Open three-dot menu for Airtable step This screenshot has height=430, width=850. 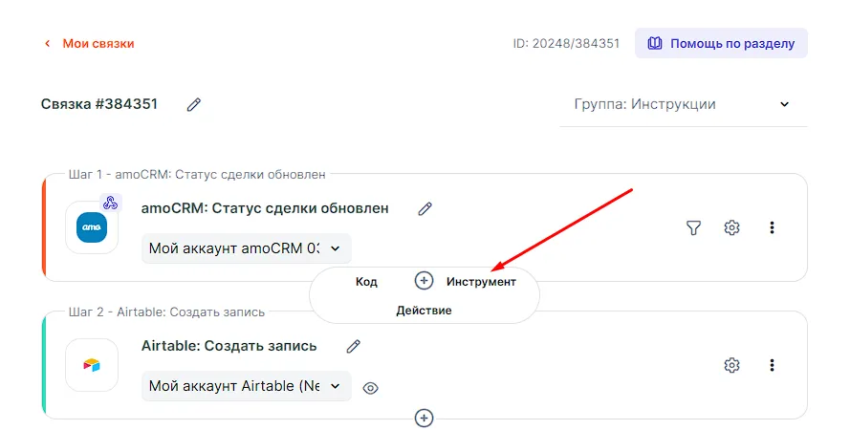point(772,365)
